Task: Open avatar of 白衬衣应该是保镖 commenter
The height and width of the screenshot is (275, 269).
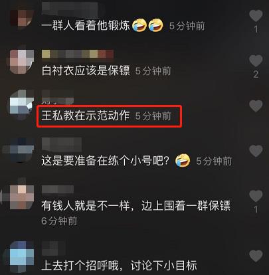Action: pyautogui.click(x=22, y=61)
